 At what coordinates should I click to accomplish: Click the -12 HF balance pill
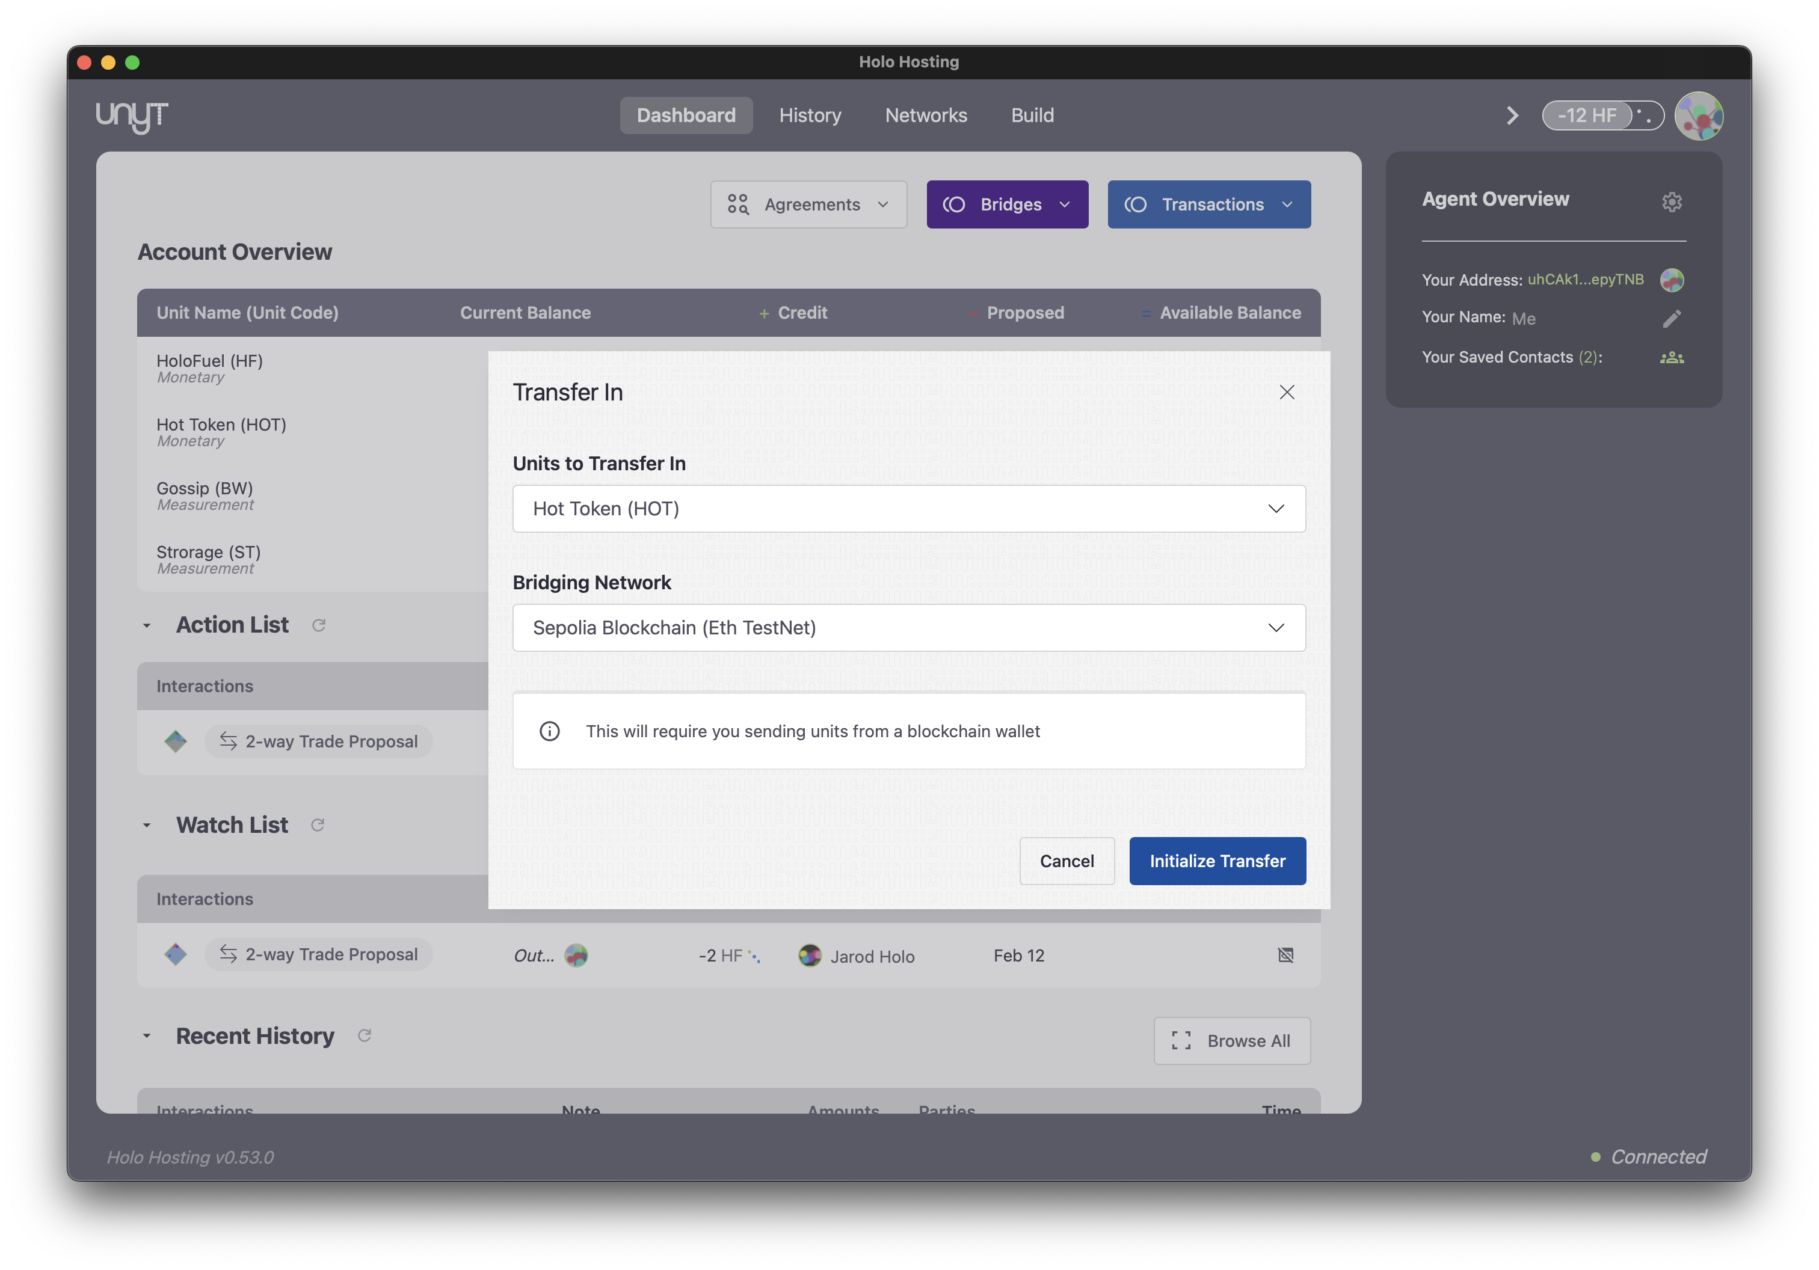[1601, 115]
